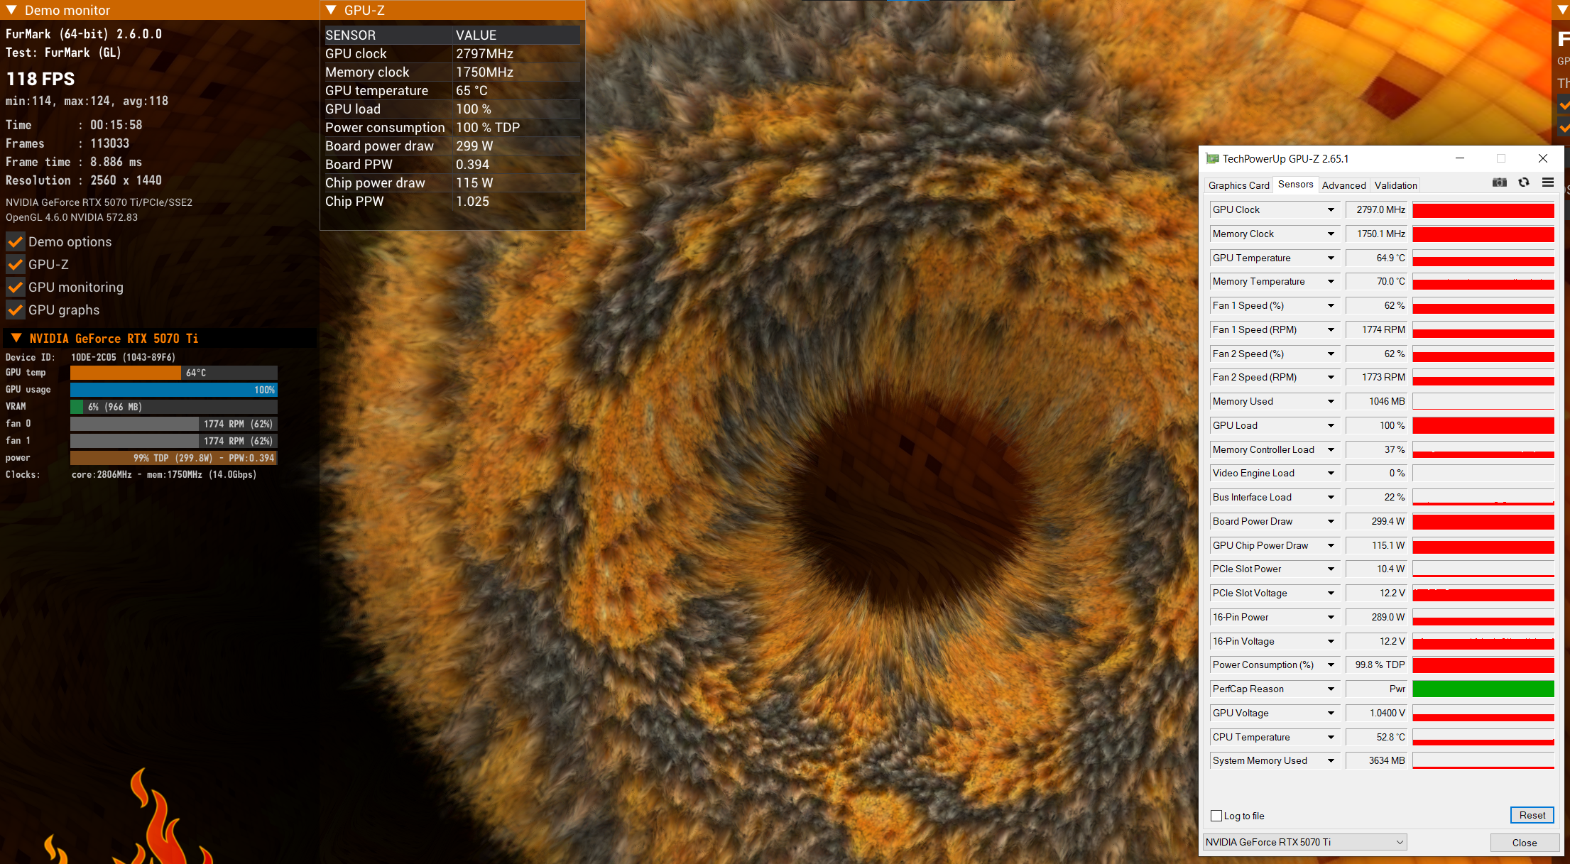The height and width of the screenshot is (864, 1570).
Task: Uncheck the Demo options checkbox
Action: click(x=16, y=242)
